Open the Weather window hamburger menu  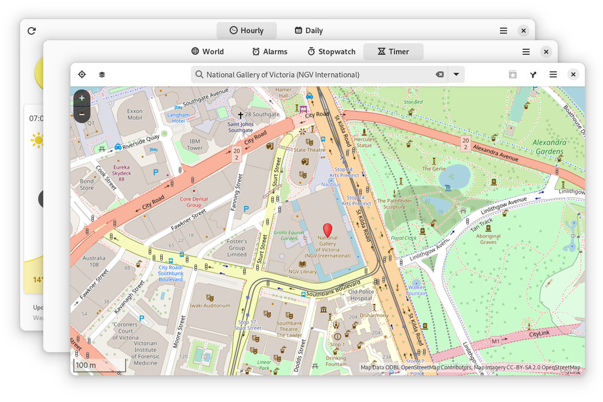[x=504, y=31]
